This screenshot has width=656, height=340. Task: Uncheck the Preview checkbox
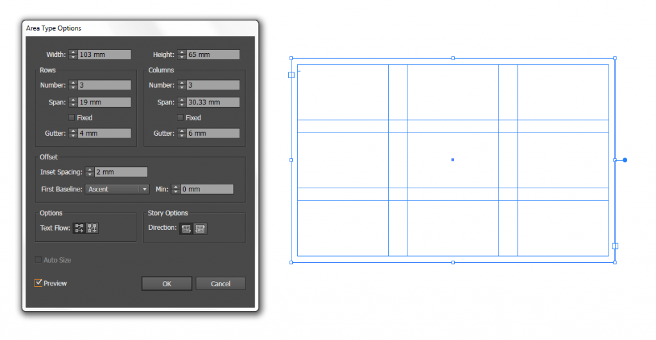[x=38, y=283]
